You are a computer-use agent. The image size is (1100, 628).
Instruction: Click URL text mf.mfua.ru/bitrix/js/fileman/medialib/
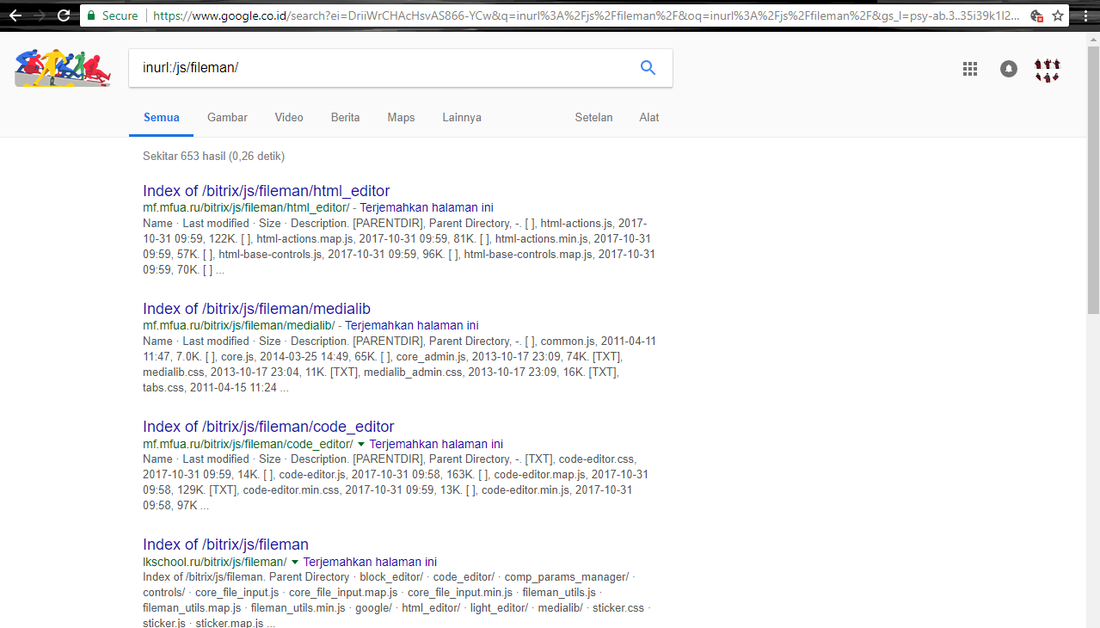point(239,325)
